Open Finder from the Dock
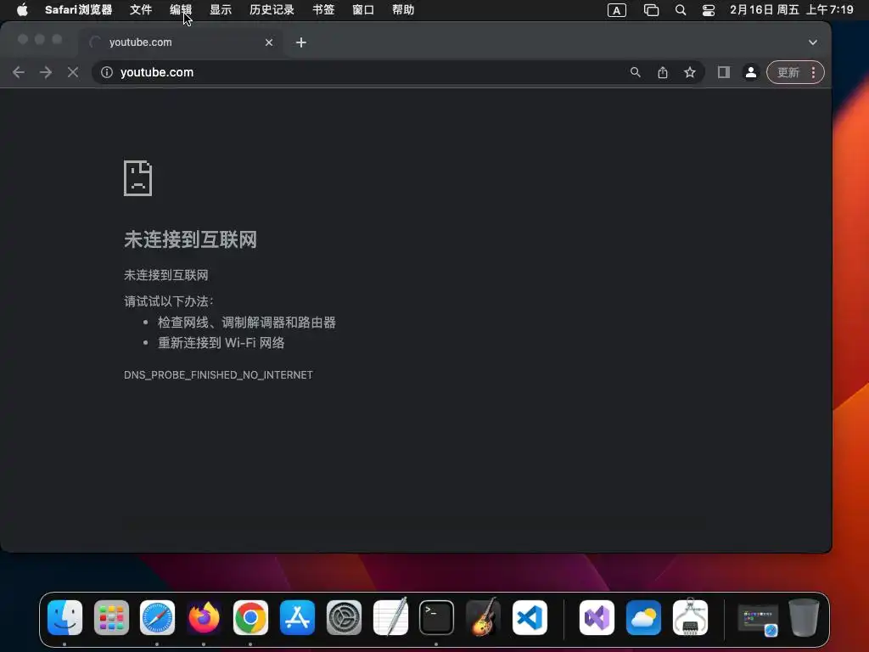The height and width of the screenshot is (652, 869). point(64,618)
